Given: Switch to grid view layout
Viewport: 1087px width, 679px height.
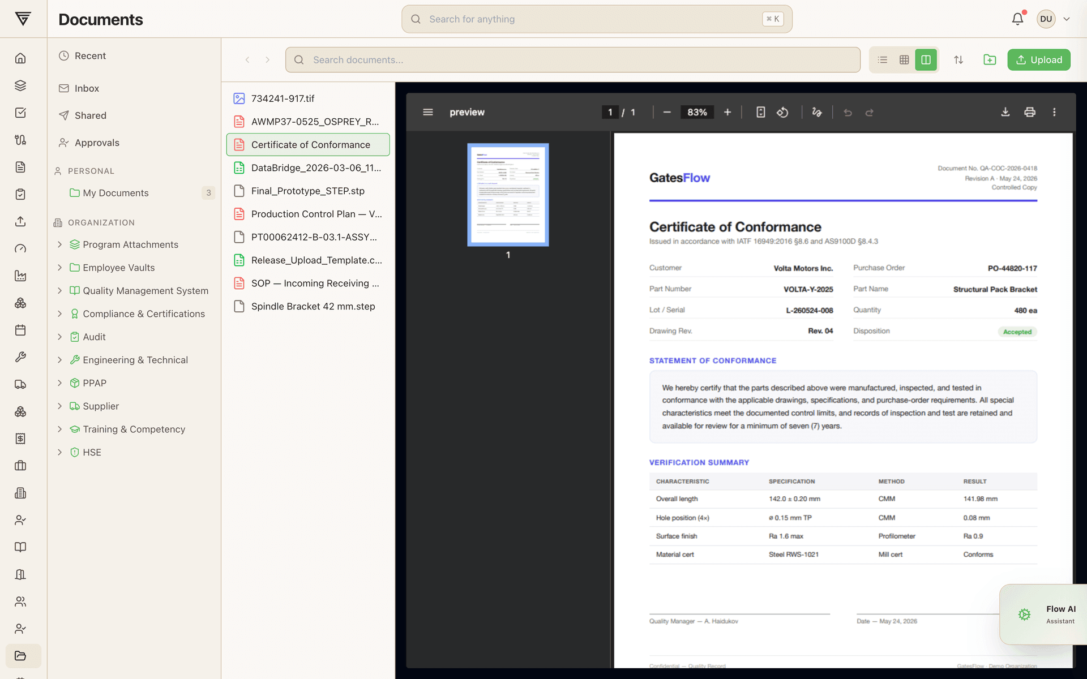Looking at the screenshot, I should pyautogui.click(x=904, y=59).
